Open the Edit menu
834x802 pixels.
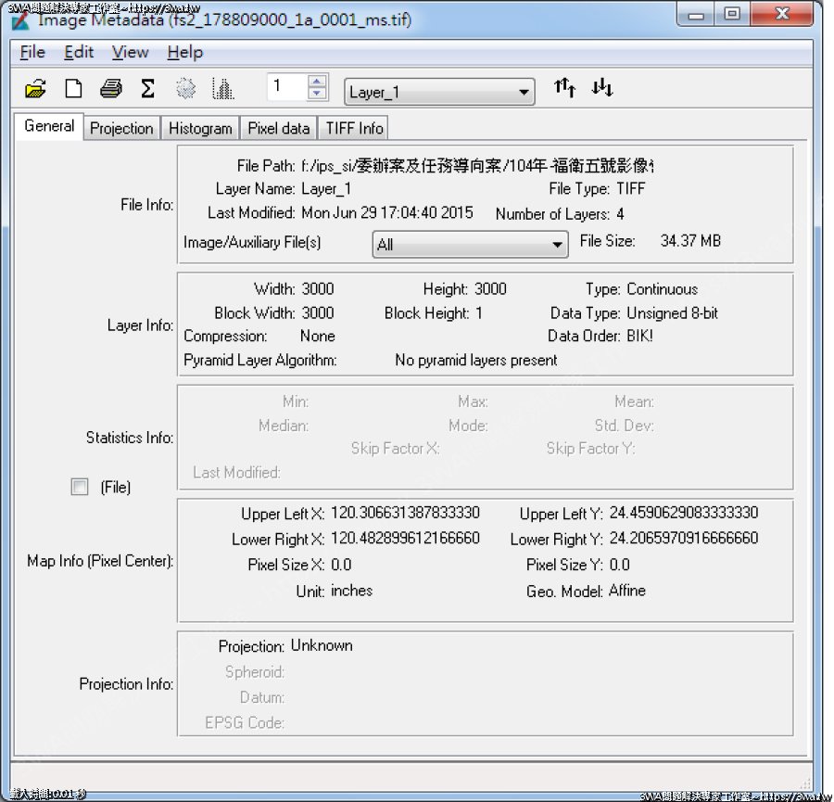pyautogui.click(x=79, y=52)
